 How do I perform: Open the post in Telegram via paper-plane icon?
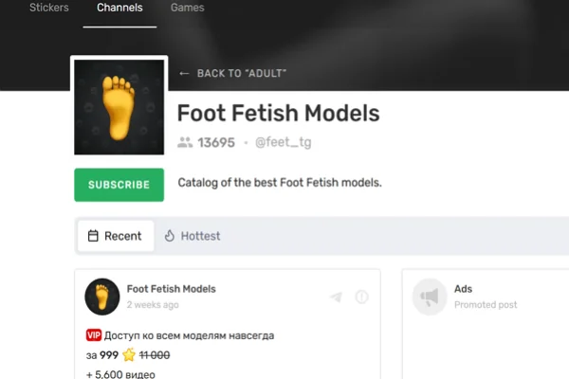tap(336, 297)
